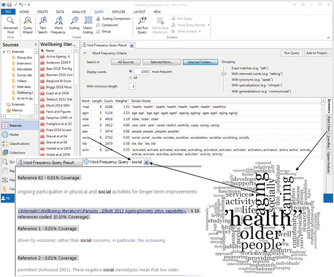Click Run Query in Actions group
The height and width of the screenshot is (277, 334).
click(x=182, y=19)
